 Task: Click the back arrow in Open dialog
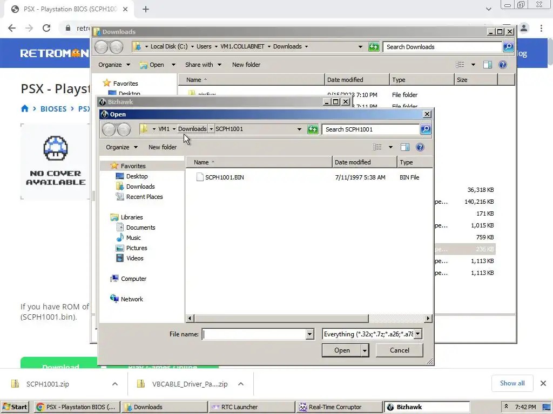(x=109, y=129)
